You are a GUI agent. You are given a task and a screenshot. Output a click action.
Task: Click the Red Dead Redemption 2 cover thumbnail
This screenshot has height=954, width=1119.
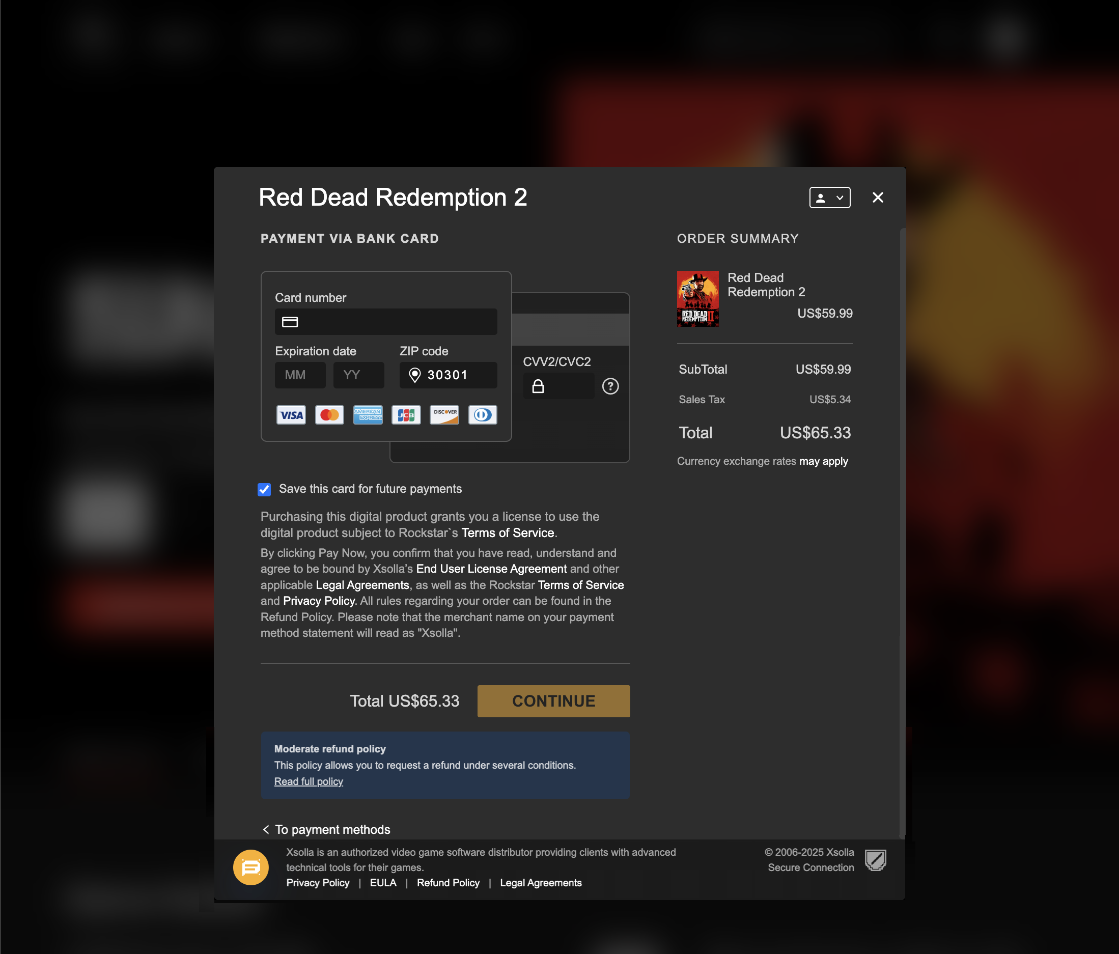pyautogui.click(x=698, y=299)
